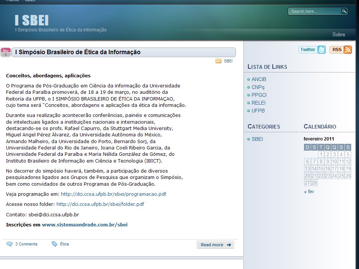The image size is (359, 269).
Task: Click the Twitter button label
Action: 308,50
